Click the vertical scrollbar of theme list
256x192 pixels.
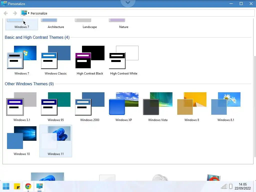[255, 106]
